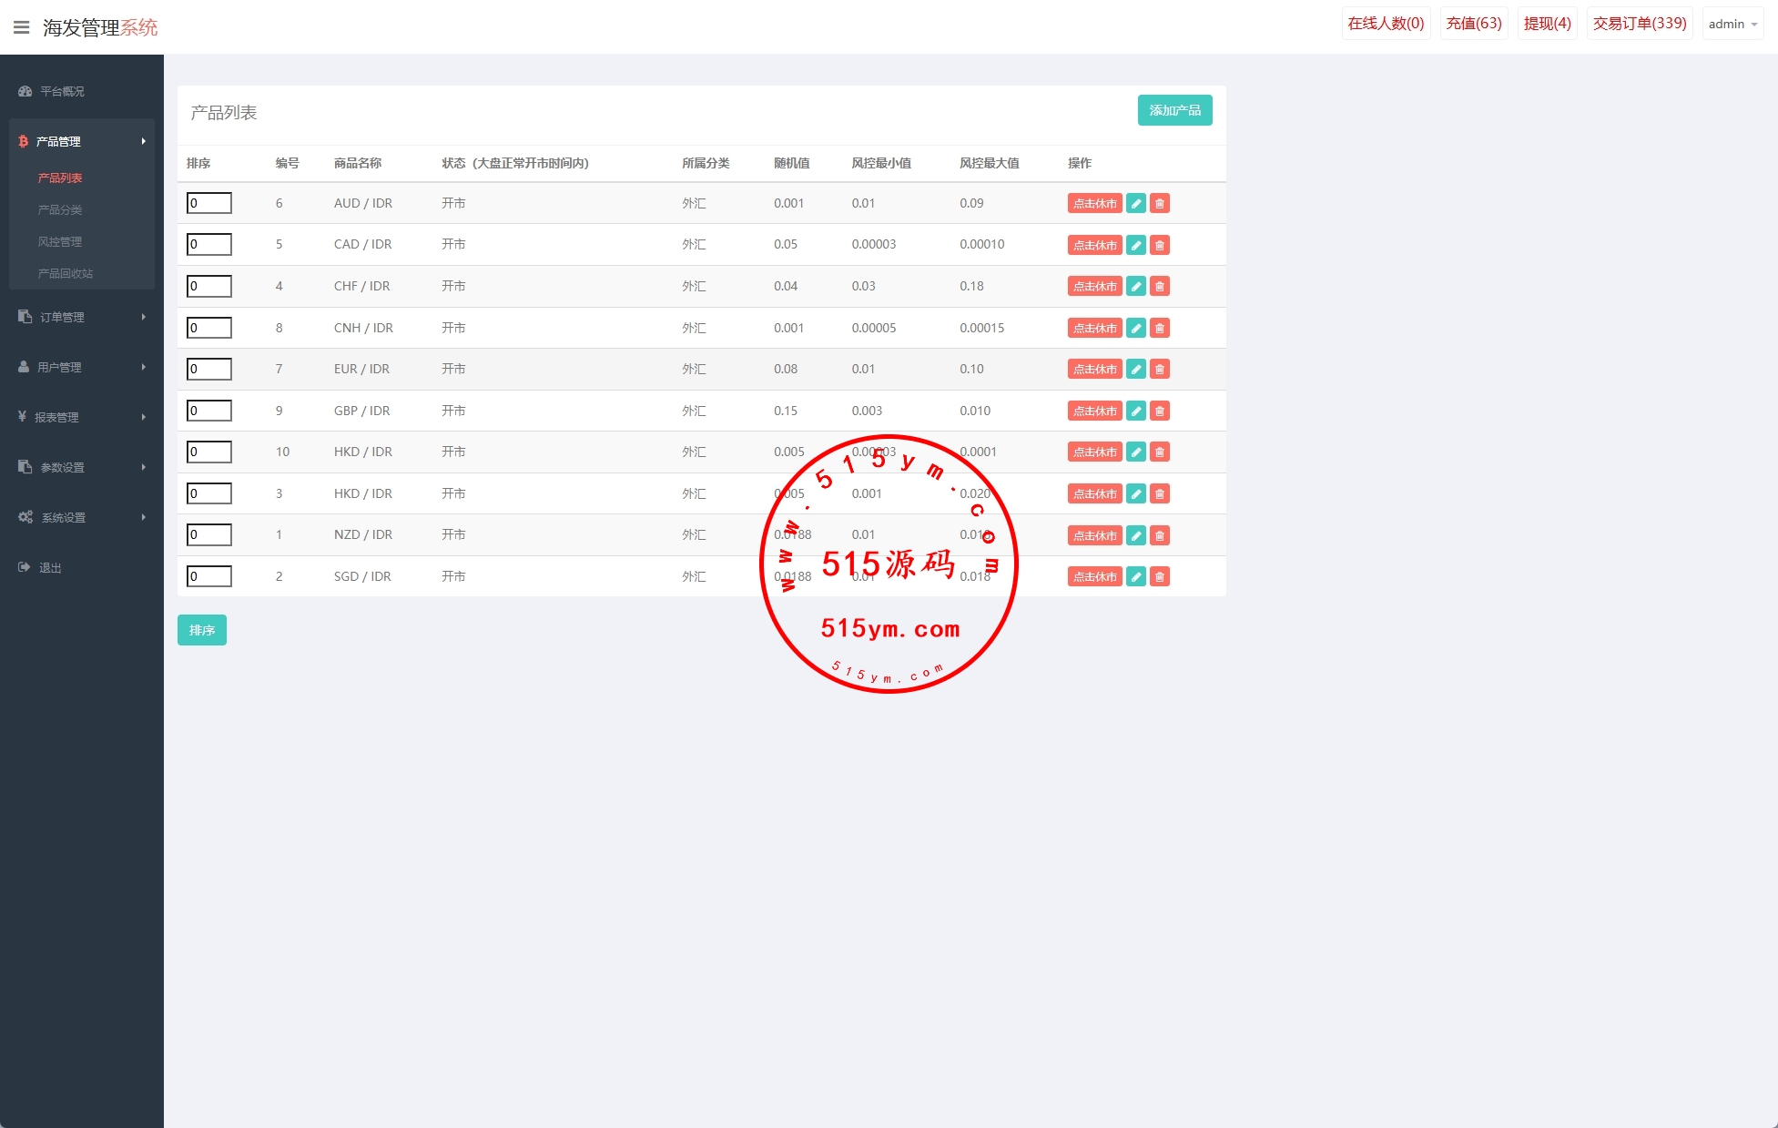This screenshot has width=1778, height=1128.
Task: Click the hamburger menu icon
Action: coord(22,27)
